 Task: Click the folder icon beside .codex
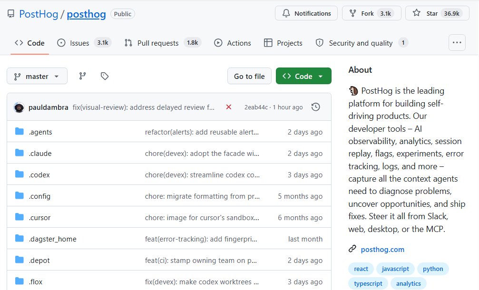19,174
